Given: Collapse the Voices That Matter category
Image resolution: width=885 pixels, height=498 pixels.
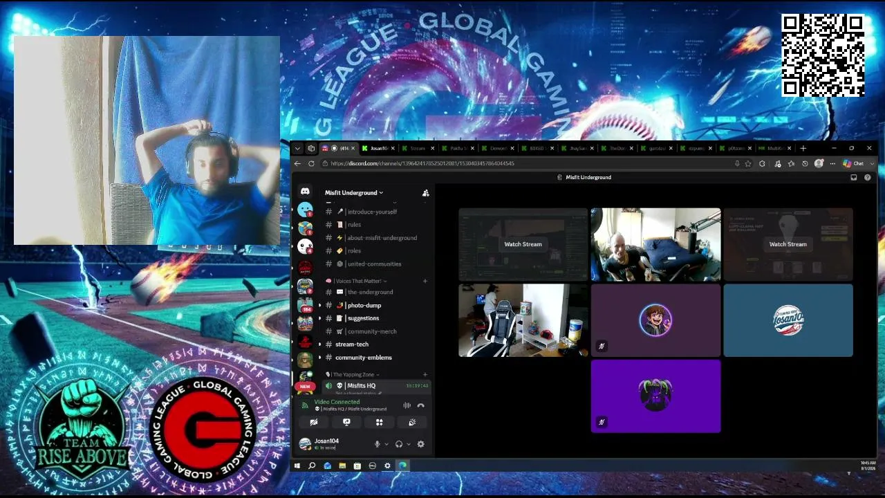Looking at the screenshot, I should tap(357, 281).
